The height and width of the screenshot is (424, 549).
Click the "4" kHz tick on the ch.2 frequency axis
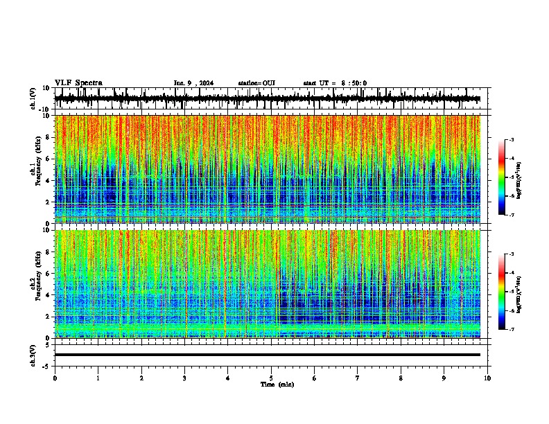(x=48, y=295)
